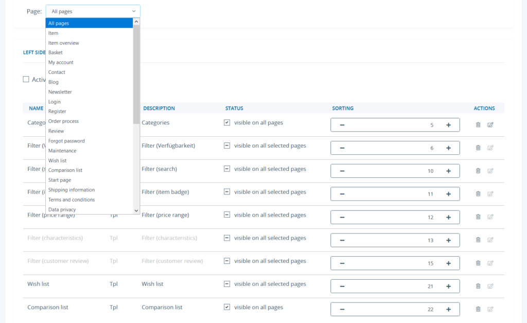Collapse the Page dropdown via its chevron
The height and width of the screenshot is (323, 527).
pyautogui.click(x=133, y=11)
